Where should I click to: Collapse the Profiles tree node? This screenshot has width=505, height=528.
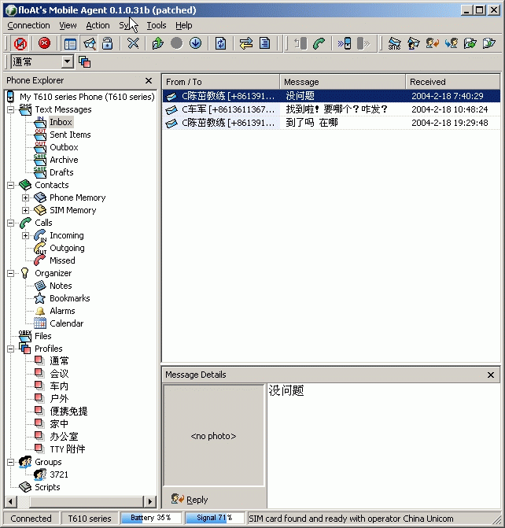tap(11, 349)
